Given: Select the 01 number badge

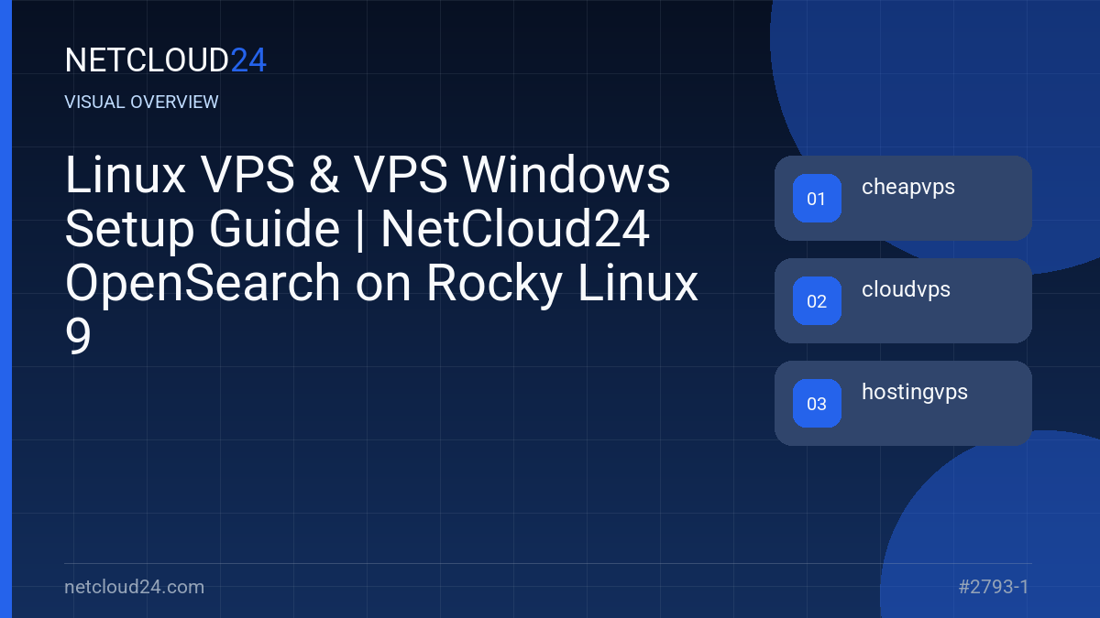Looking at the screenshot, I should 817,199.
